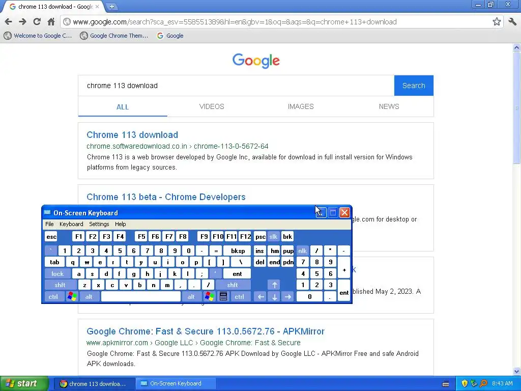The height and width of the screenshot is (391, 521).
Task: Open Welcome to Google Chrome bookmark
Action: pyautogui.click(x=38, y=36)
